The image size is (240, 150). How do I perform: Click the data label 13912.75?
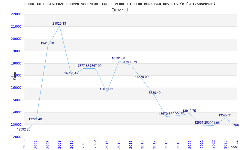[x=189, y=111]
